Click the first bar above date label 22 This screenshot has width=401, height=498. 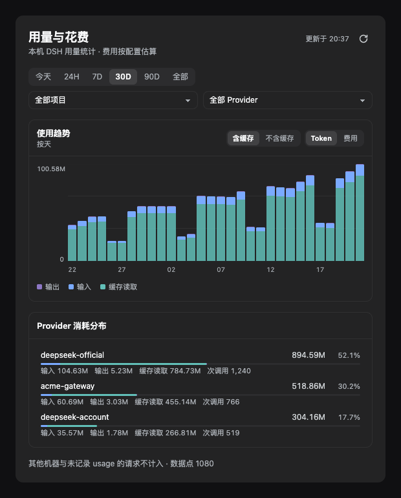click(72, 243)
